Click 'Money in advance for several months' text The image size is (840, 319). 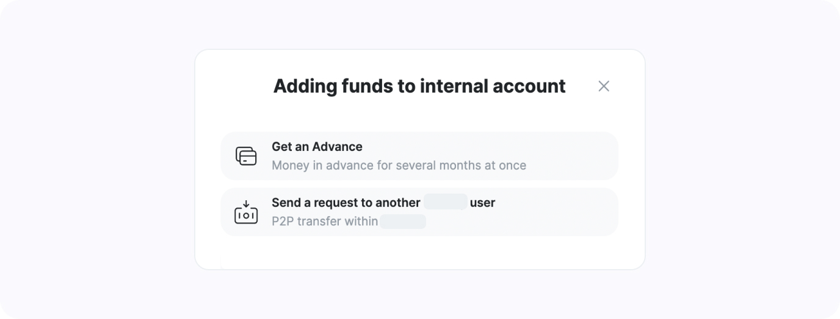[399, 165]
